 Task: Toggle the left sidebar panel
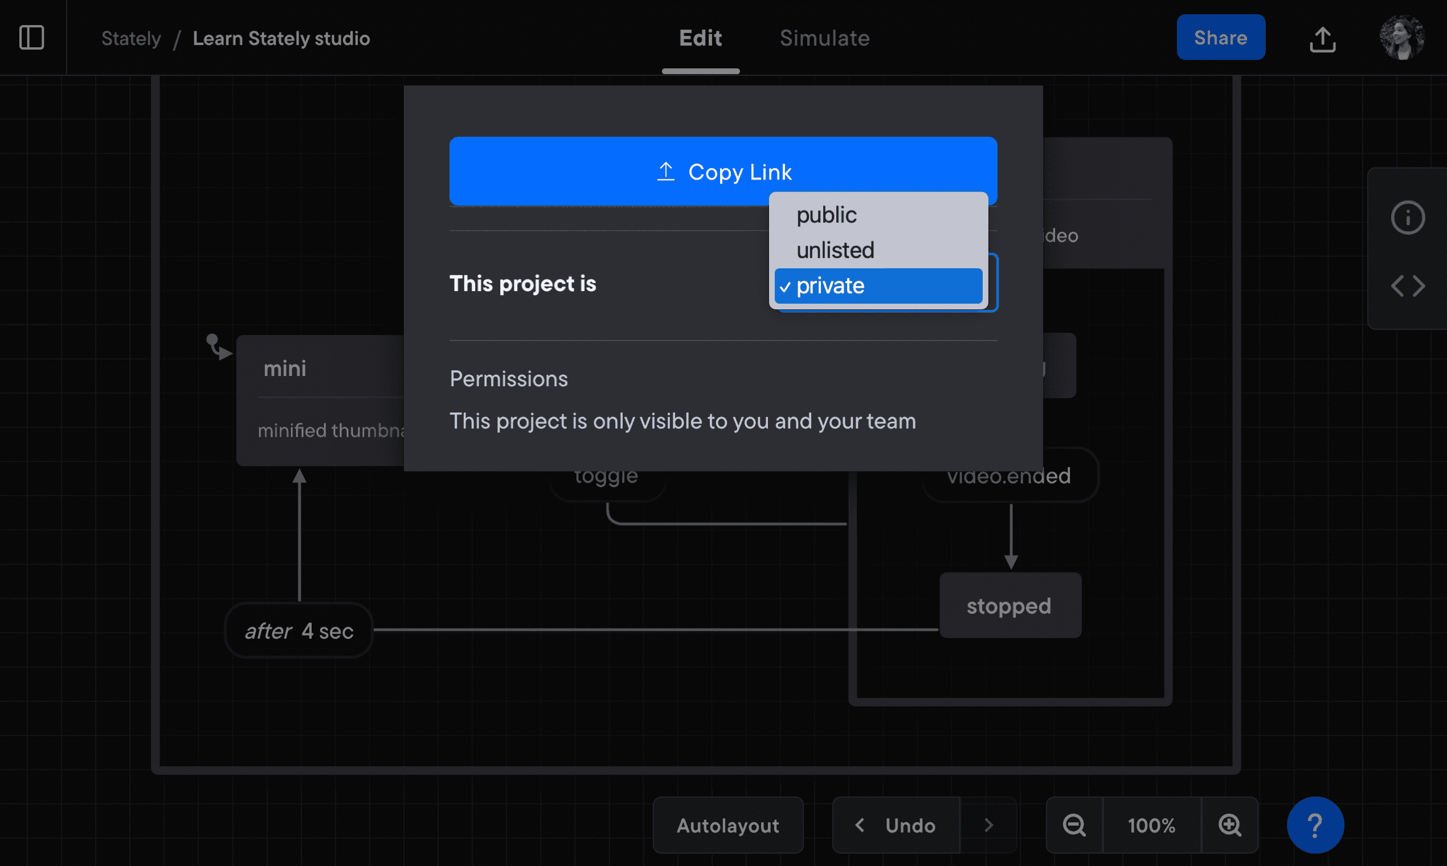[32, 37]
